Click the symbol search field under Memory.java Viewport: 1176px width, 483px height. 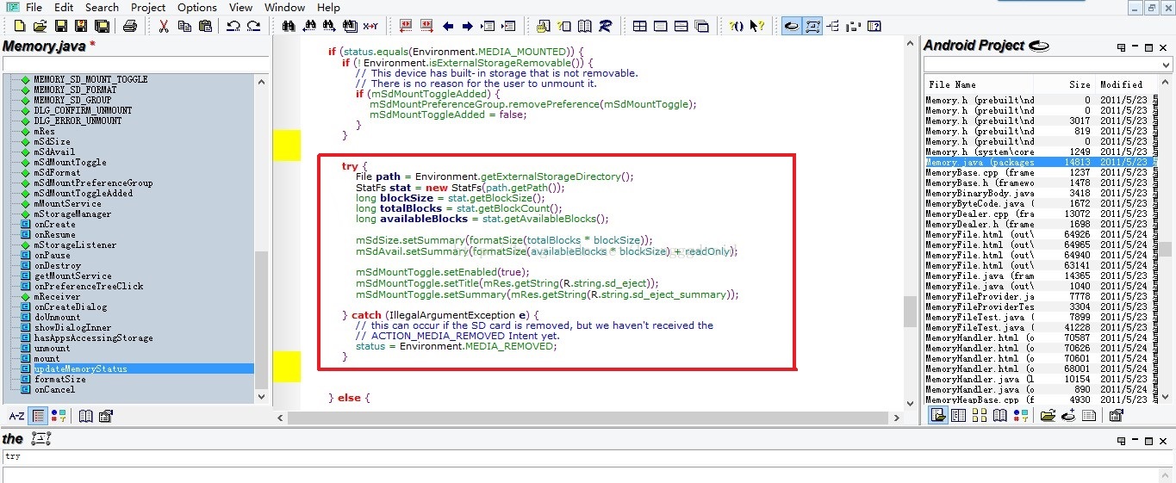[135, 65]
